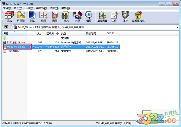Viewport: 181px width, 127px height.
Task: Select the 3322软件站 shortcut name
Action: (x=17, y=42)
